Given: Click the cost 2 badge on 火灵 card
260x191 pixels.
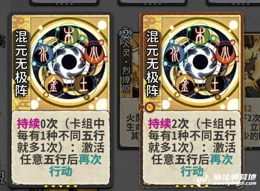Looking at the screenshot, I should tap(126, 34).
